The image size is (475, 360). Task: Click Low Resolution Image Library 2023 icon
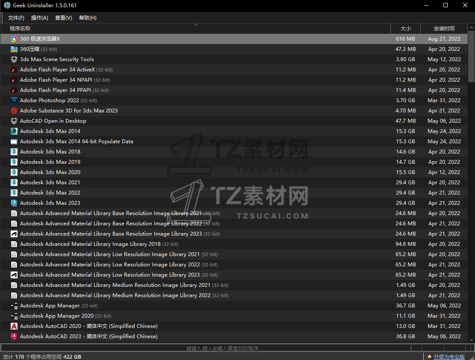pos(14,275)
